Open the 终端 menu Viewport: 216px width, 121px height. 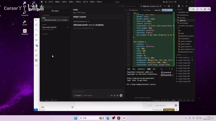(x=92, y=2)
